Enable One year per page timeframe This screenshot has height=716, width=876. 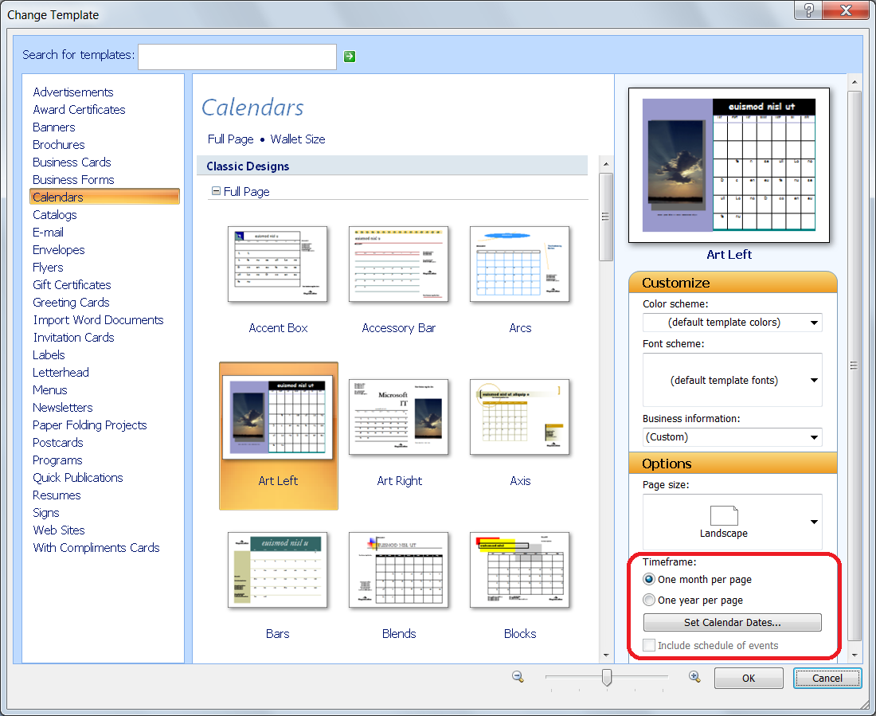pyautogui.click(x=649, y=600)
